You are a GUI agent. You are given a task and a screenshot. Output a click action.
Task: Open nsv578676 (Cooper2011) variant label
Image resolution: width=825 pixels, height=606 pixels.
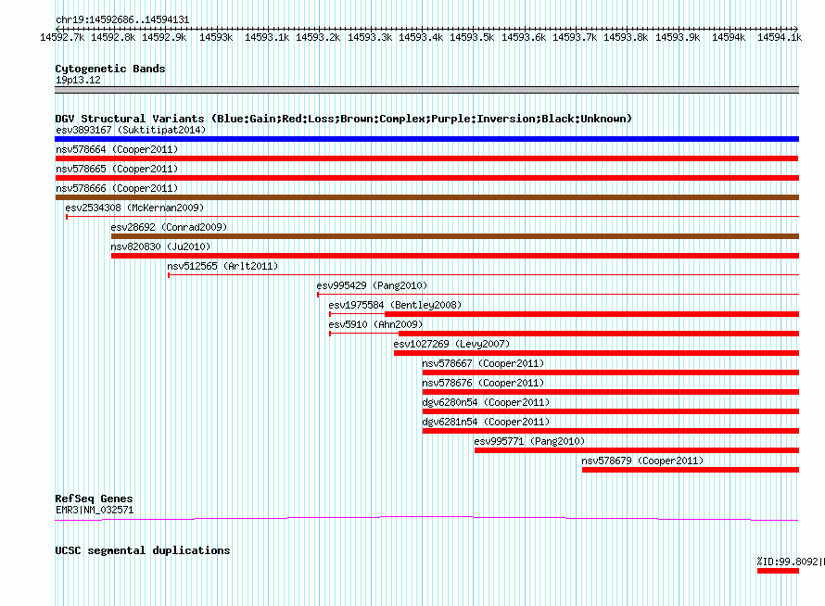[x=483, y=383]
